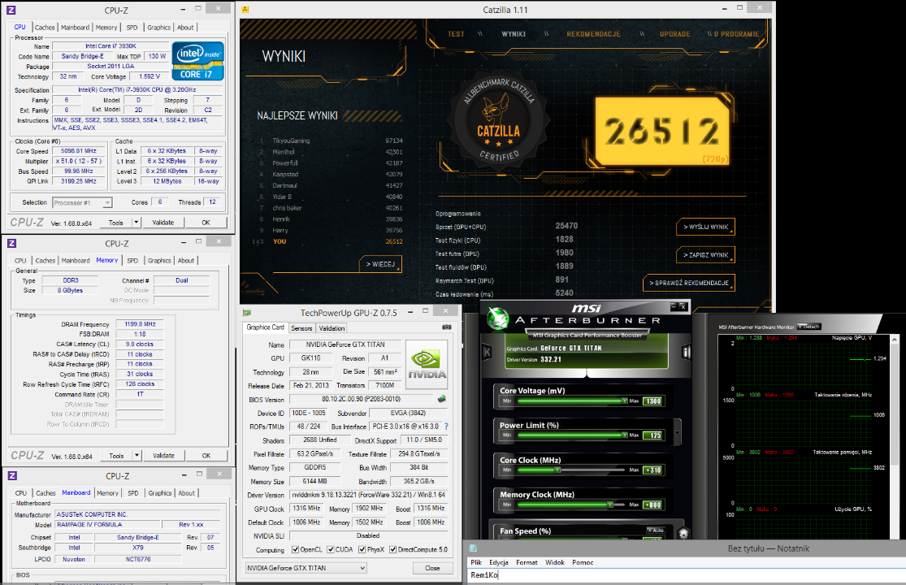Open the Plik menu in Notepad
The image size is (906, 585).
point(476,562)
